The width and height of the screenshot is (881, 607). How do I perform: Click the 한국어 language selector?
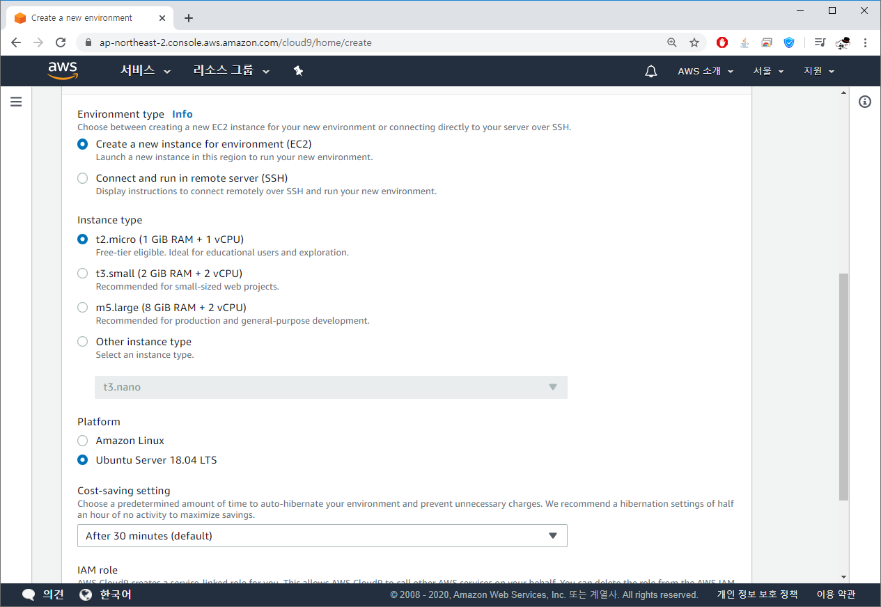tap(116, 594)
